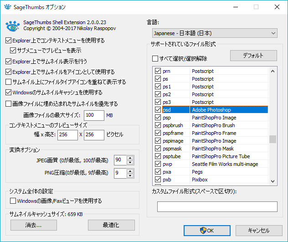The width and height of the screenshot is (288, 242).
Task: Uncheck the pwp file type checkbox
Action: pos(158,164)
